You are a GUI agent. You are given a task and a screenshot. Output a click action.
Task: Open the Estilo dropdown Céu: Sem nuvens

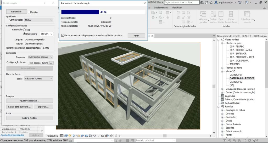[39, 78]
